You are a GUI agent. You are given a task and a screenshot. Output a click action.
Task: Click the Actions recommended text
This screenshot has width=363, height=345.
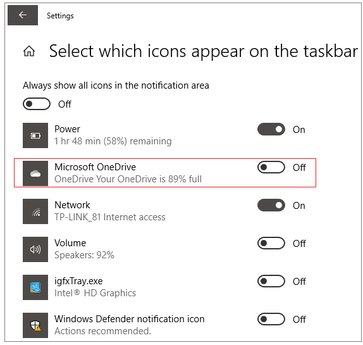click(x=102, y=331)
